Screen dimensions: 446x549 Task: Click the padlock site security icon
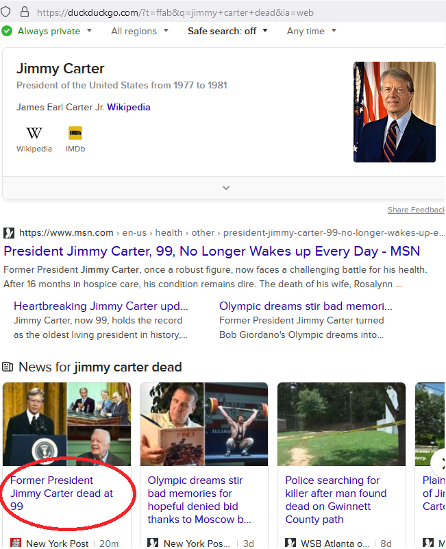click(25, 12)
